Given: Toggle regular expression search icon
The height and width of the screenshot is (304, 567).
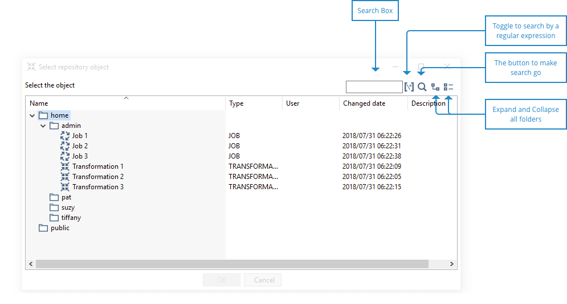Looking at the screenshot, I should click(x=409, y=87).
